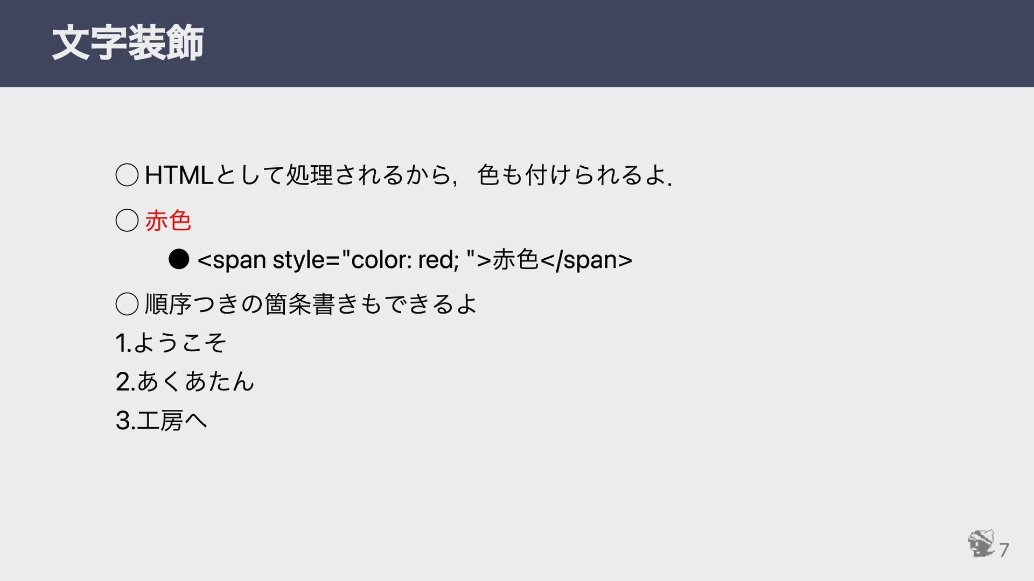
Task: Click the hollow bullet before HTML line
Action: pos(127,175)
